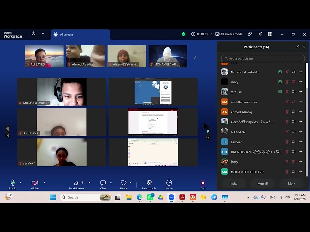The height and width of the screenshot is (232, 310).
Task: Open the More button in Participants panel
Action: [292, 184]
